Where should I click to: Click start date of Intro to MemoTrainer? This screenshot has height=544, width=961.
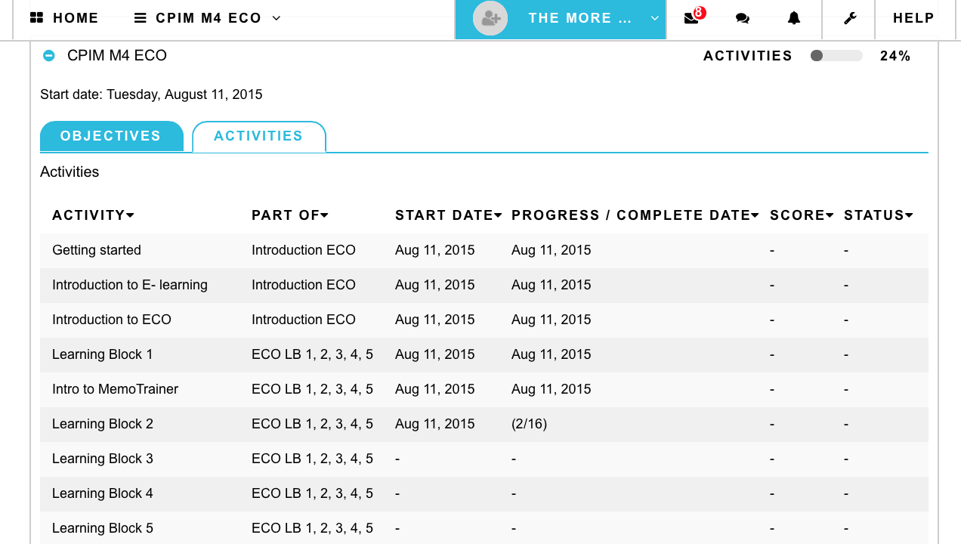click(x=435, y=389)
